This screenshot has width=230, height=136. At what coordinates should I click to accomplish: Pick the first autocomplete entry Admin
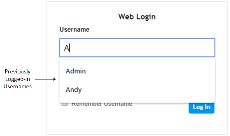(x=76, y=71)
